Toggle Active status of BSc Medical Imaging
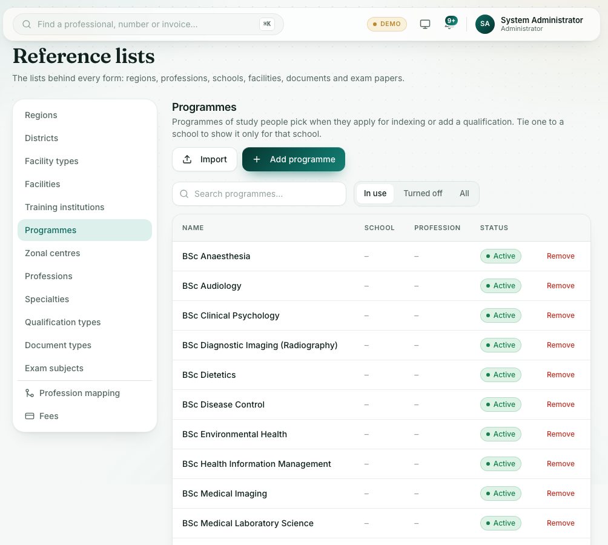This screenshot has height=545, width=608. (501, 494)
